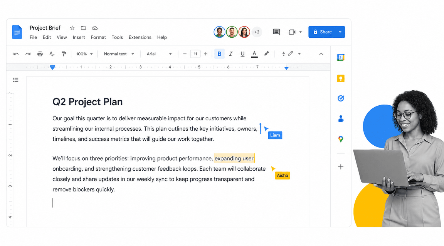The image size is (444, 246).
Task: Open the zoom 100% dropdown
Action: click(84, 54)
